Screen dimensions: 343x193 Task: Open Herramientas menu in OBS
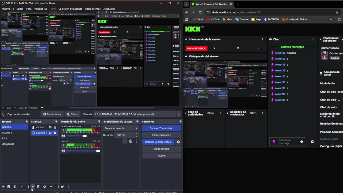click(x=93, y=9)
